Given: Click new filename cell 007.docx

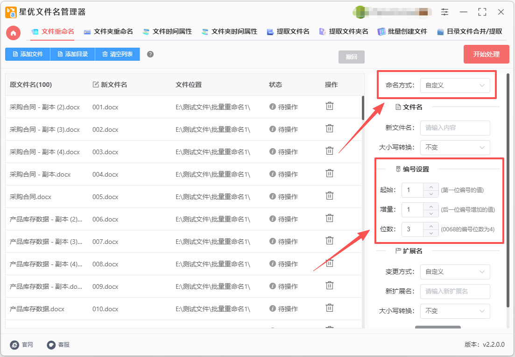Looking at the screenshot, I should 105,242.
